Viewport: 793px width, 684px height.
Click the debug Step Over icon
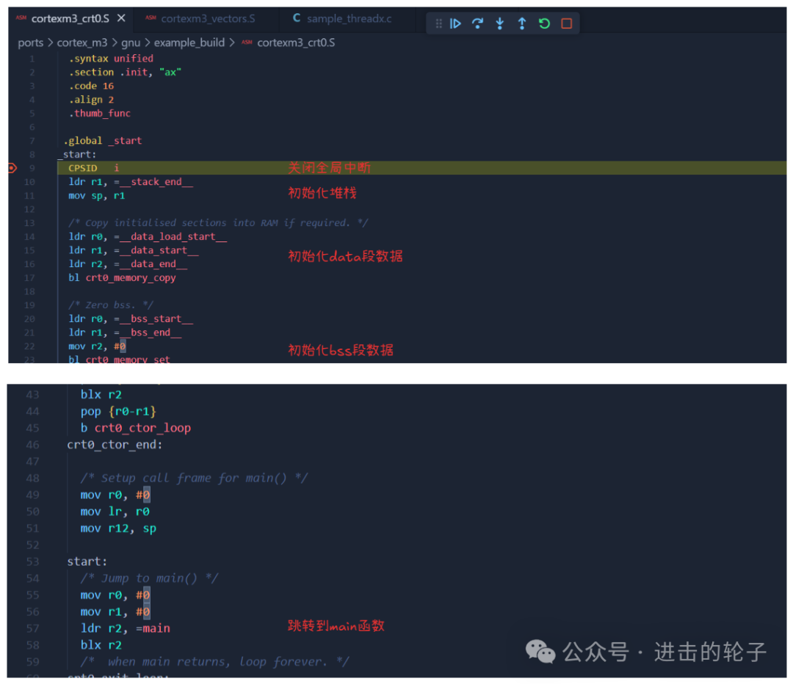click(x=477, y=23)
